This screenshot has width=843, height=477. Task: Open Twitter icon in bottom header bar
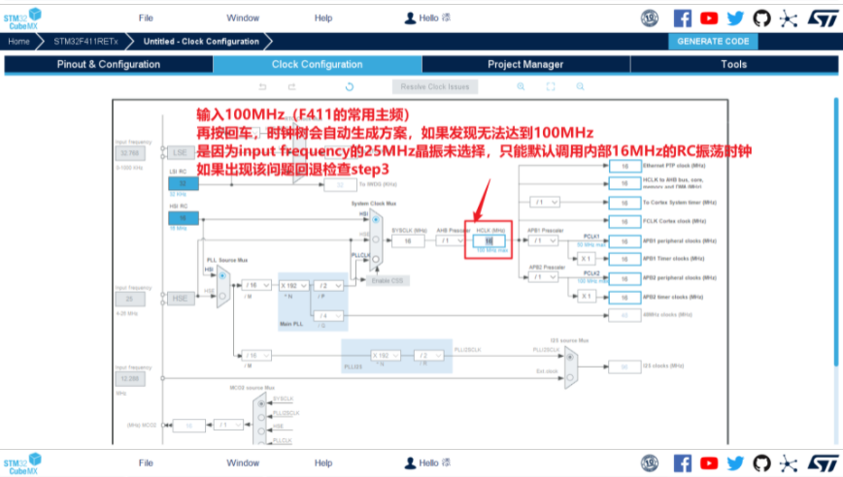[x=735, y=463]
